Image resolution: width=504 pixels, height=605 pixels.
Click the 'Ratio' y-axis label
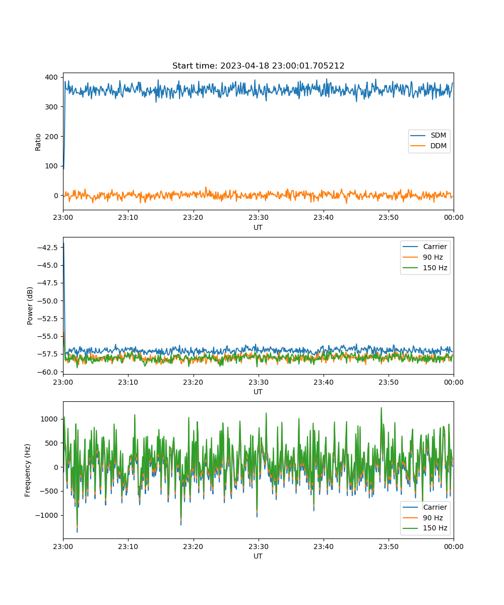38,142
